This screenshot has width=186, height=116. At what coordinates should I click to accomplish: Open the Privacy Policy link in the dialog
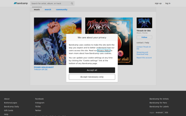point(104,50)
